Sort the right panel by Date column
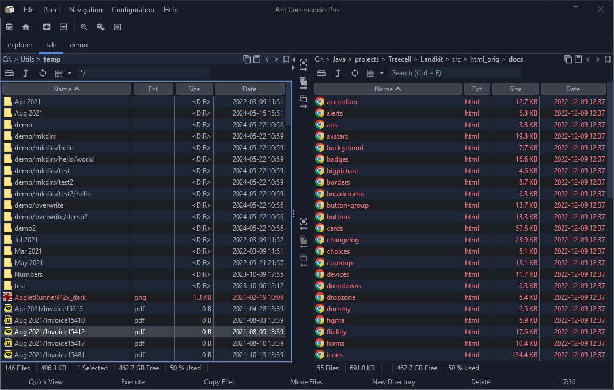 tap(573, 89)
